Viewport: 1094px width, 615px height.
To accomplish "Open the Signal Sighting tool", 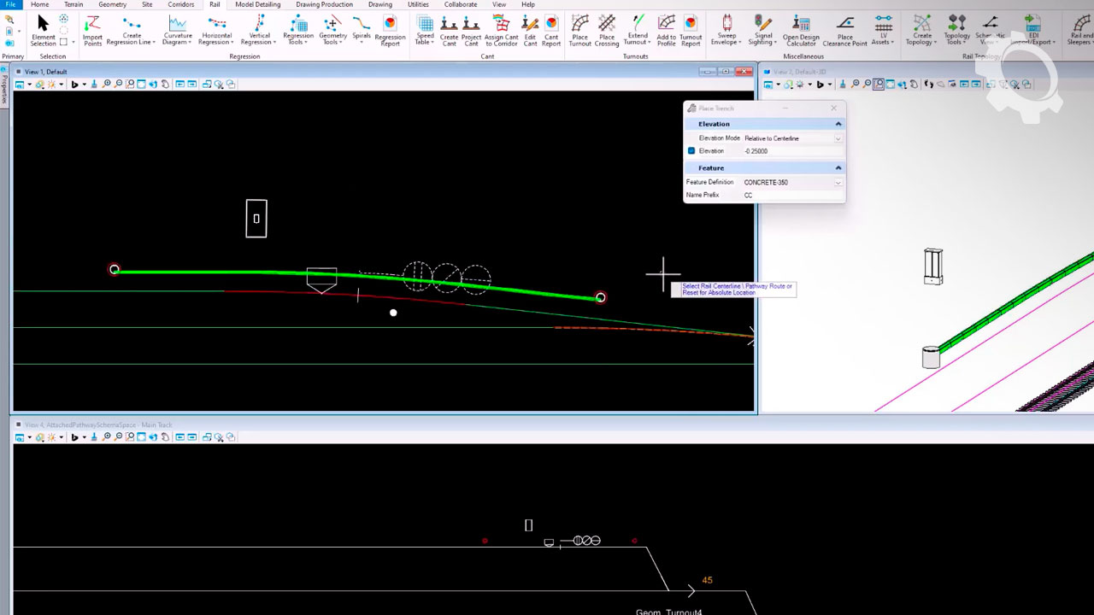I will click(763, 30).
